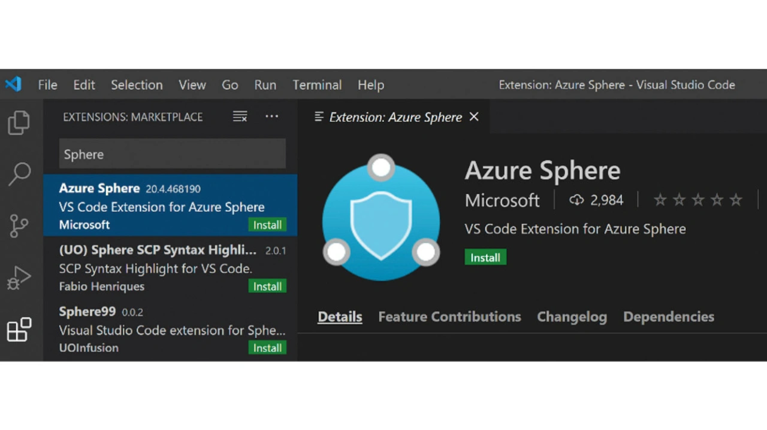Viewport: 767px width, 430px height.
Task: Select the Sphere99 extension entry
Action: (x=170, y=329)
